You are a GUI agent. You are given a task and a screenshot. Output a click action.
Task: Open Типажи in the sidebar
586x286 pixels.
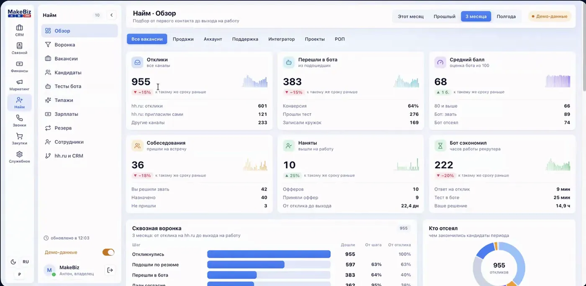tap(80, 100)
